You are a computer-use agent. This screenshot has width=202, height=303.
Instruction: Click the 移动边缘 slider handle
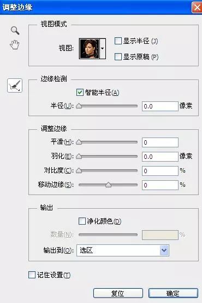click(x=109, y=185)
